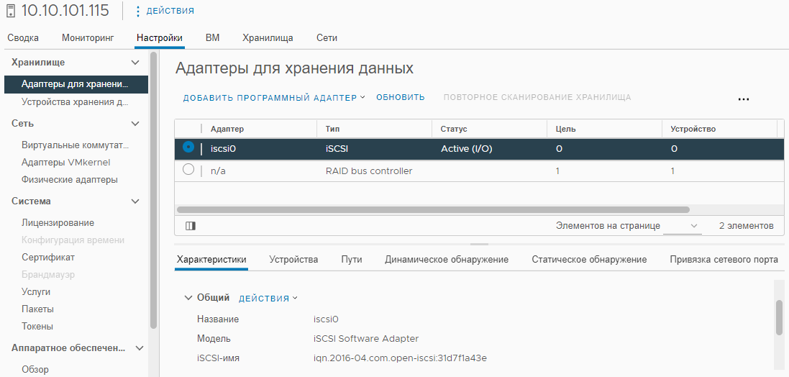Screen dimensions: 789x377
Task: Switch to the Мониторинг tab
Action: 88,37
